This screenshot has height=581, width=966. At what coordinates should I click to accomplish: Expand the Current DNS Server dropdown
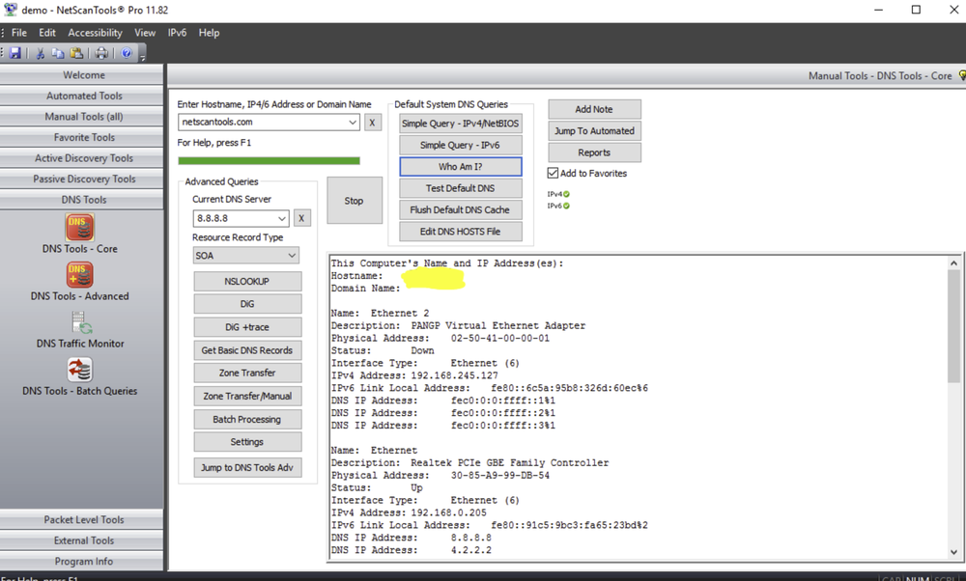(281, 218)
